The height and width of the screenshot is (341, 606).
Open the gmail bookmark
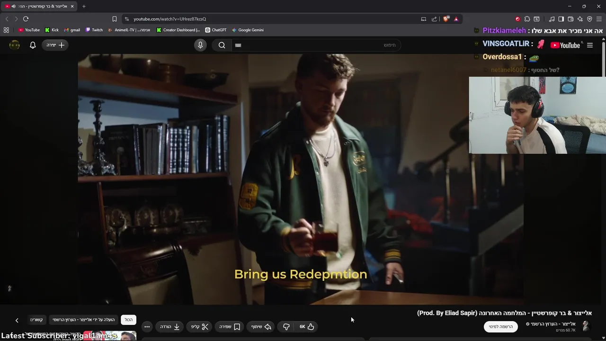[72, 30]
